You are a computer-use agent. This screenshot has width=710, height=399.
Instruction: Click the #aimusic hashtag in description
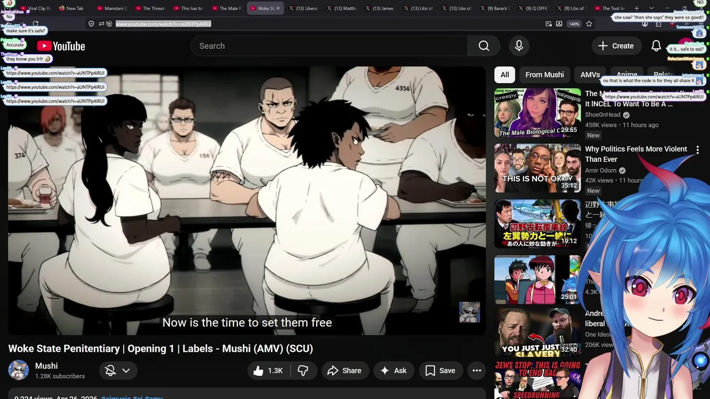(x=116, y=398)
